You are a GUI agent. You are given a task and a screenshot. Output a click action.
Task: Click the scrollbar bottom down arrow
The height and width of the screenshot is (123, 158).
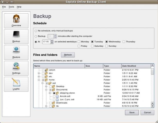(x=153, y=106)
